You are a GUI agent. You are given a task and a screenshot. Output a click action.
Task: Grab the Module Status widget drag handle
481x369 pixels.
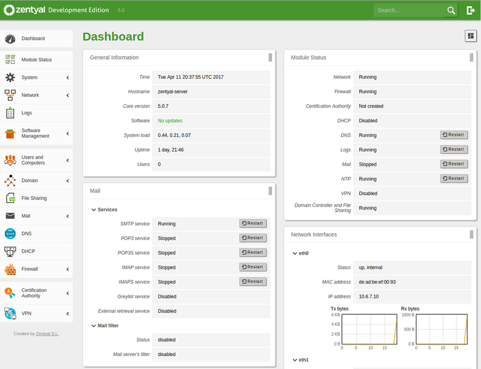pos(472,57)
